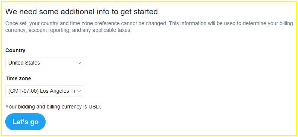Click the "Los Angeles" text in the time zone box
The width and height of the screenshot is (298, 137).
pos(56,91)
